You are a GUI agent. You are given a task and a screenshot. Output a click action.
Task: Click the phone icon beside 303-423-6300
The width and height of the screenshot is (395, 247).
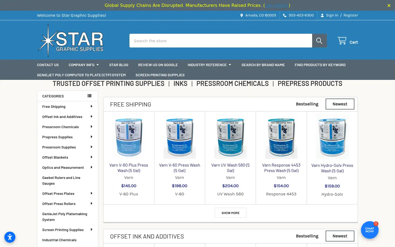(285, 15)
